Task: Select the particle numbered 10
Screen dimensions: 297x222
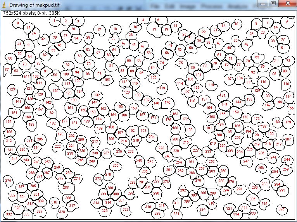Action: click(237, 24)
